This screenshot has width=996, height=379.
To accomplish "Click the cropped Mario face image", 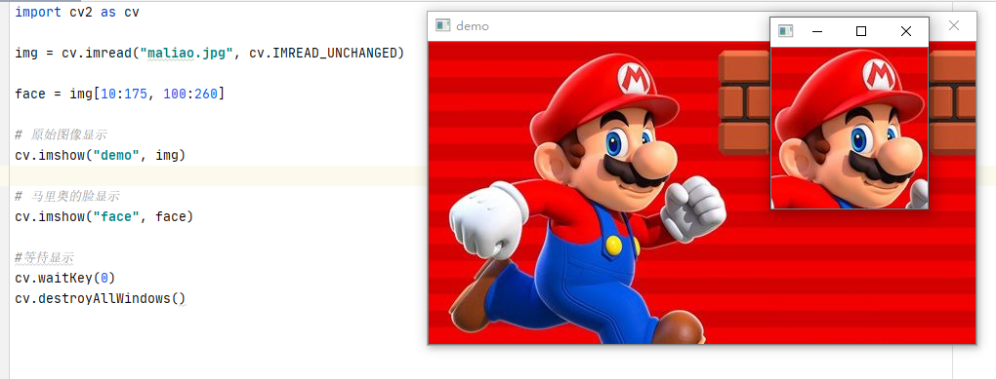I will 850,128.
